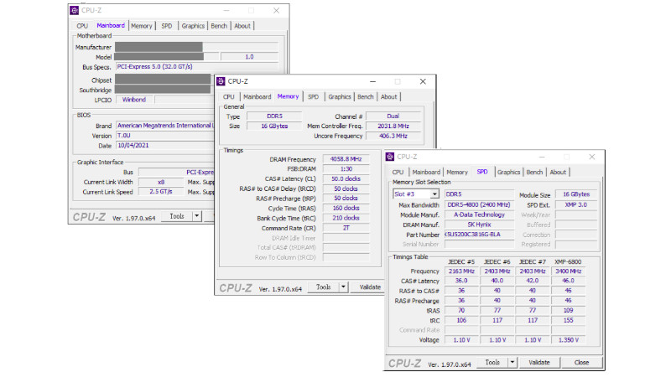671x377 pixels.
Task: Open Graphics tab in the Memory window
Action: coord(340,96)
